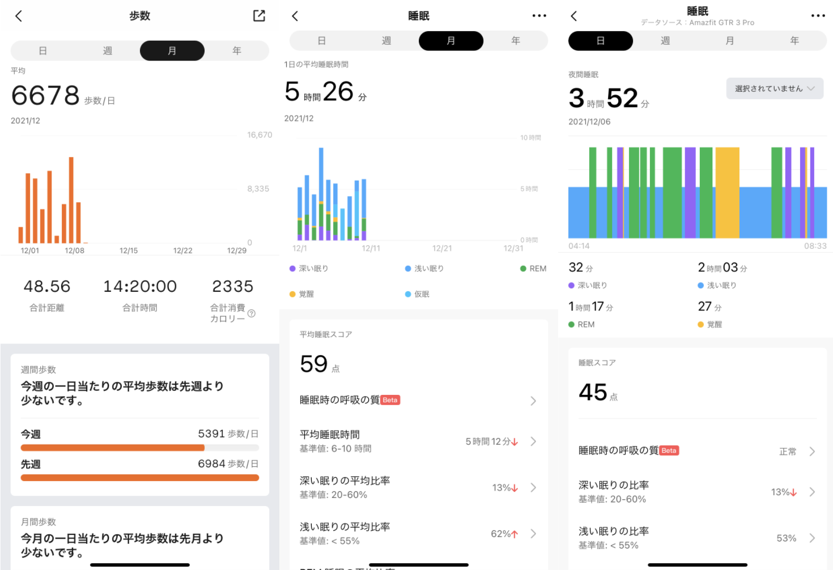Tap 深い眠り 32分 stat on daily screen
The width and height of the screenshot is (833, 570).
588,275
